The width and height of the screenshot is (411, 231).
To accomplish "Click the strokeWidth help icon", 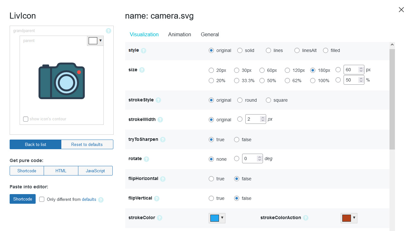I will point(160,120).
